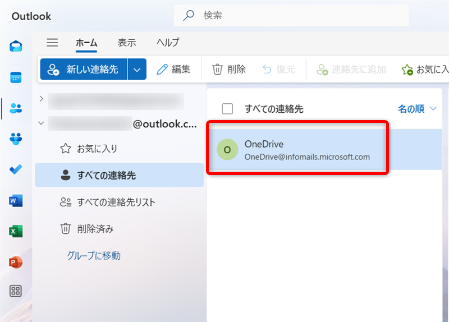
Task: Open the Groups icon in sidebar
Action: click(x=16, y=139)
